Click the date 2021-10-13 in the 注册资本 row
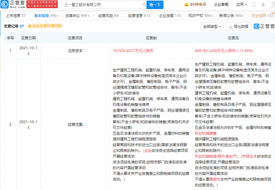The width and height of the screenshot is (275, 190). point(28,51)
